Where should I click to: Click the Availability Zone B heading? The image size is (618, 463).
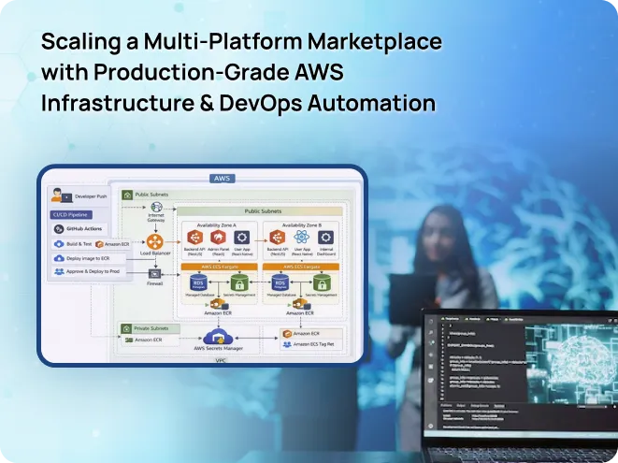(301, 225)
